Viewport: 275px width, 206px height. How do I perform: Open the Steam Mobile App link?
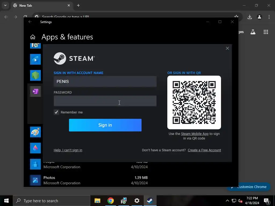pos(195,134)
